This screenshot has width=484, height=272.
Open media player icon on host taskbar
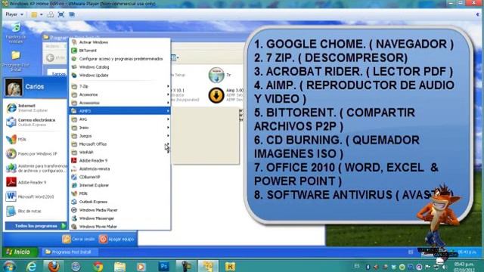[x=141, y=266]
